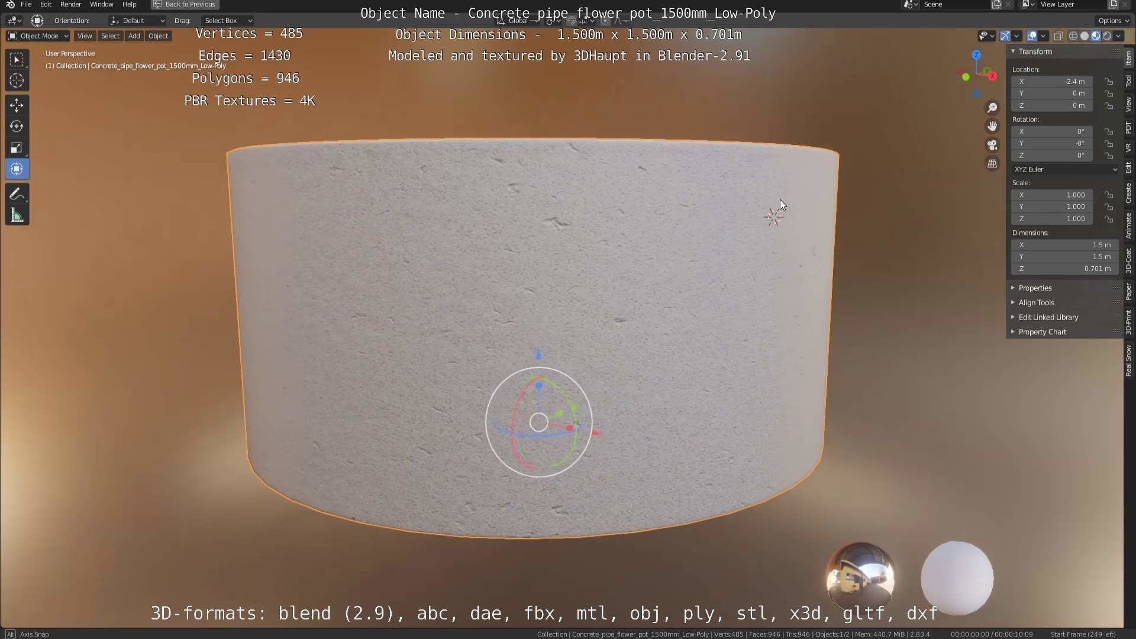Click the Blender logo icon

point(10,5)
